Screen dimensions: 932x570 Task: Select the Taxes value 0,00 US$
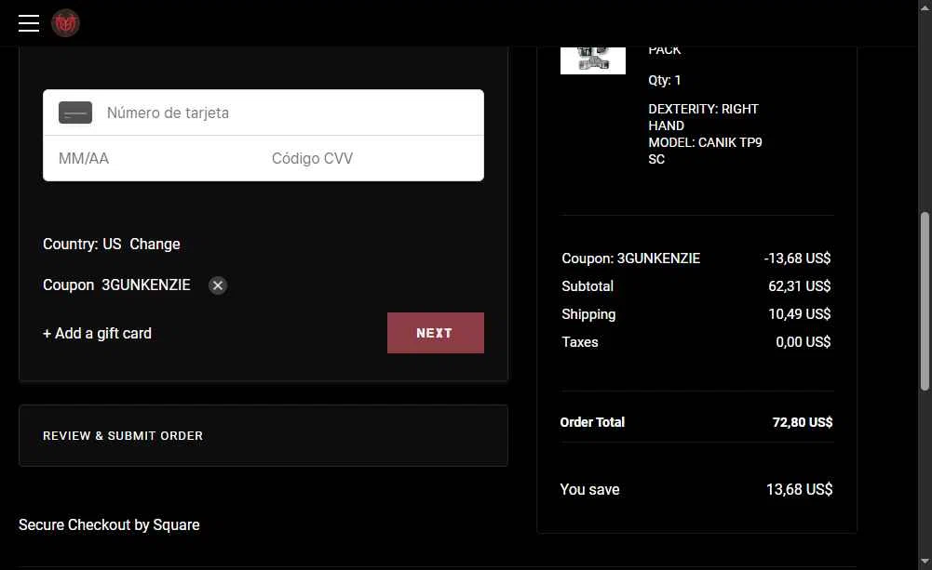coord(803,342)
